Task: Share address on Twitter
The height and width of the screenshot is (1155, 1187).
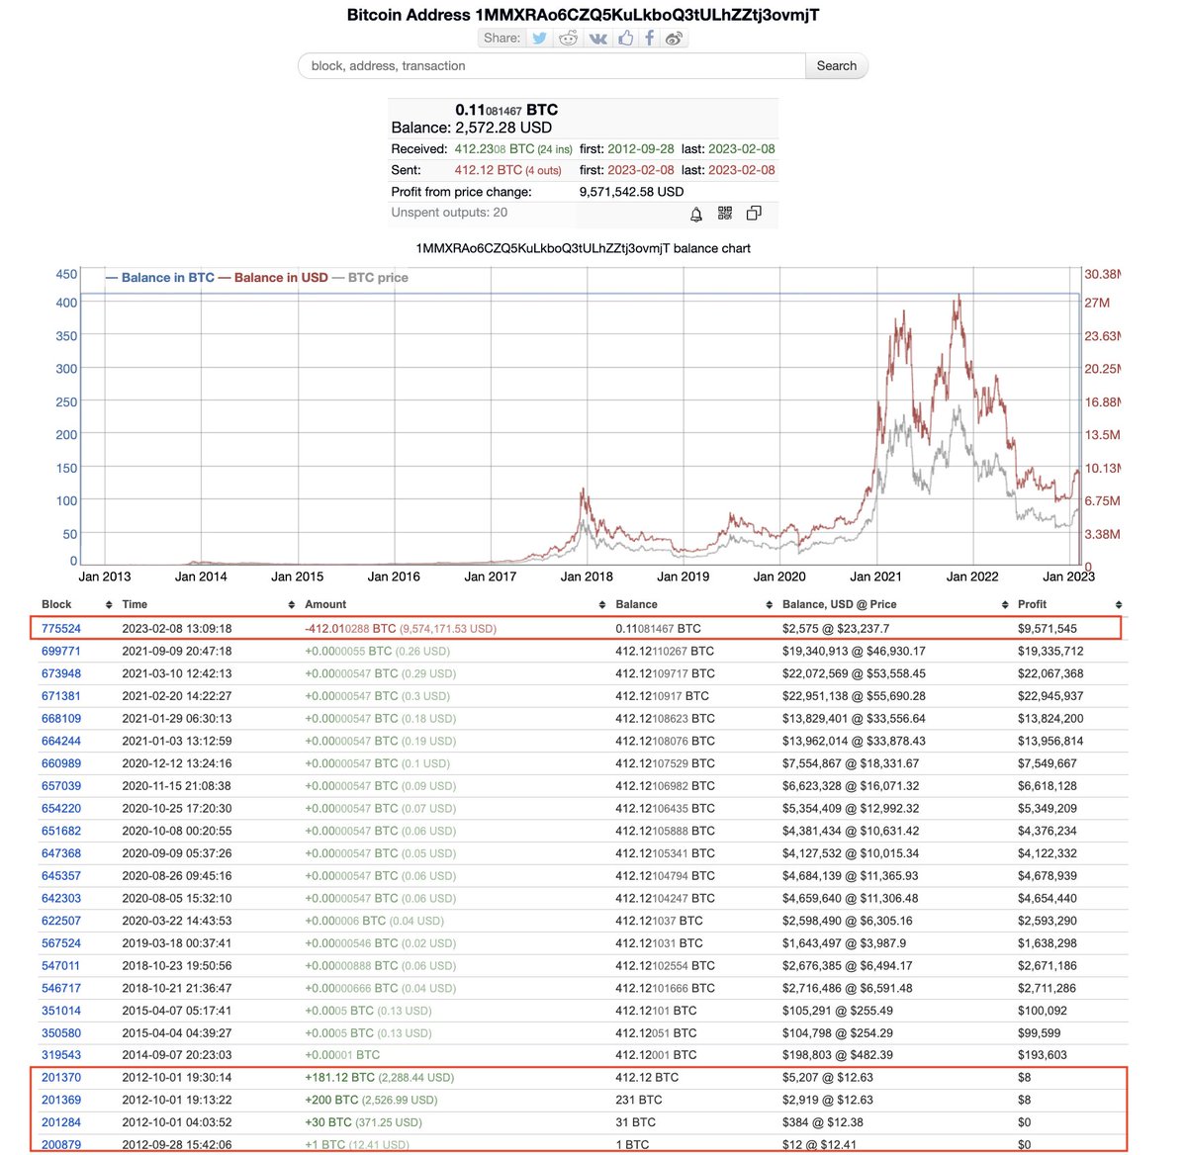Action: click(x=539, y=38)
